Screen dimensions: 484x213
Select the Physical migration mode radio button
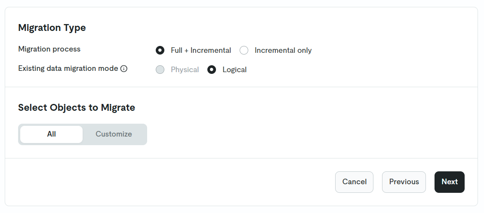[x=160, y=70]
